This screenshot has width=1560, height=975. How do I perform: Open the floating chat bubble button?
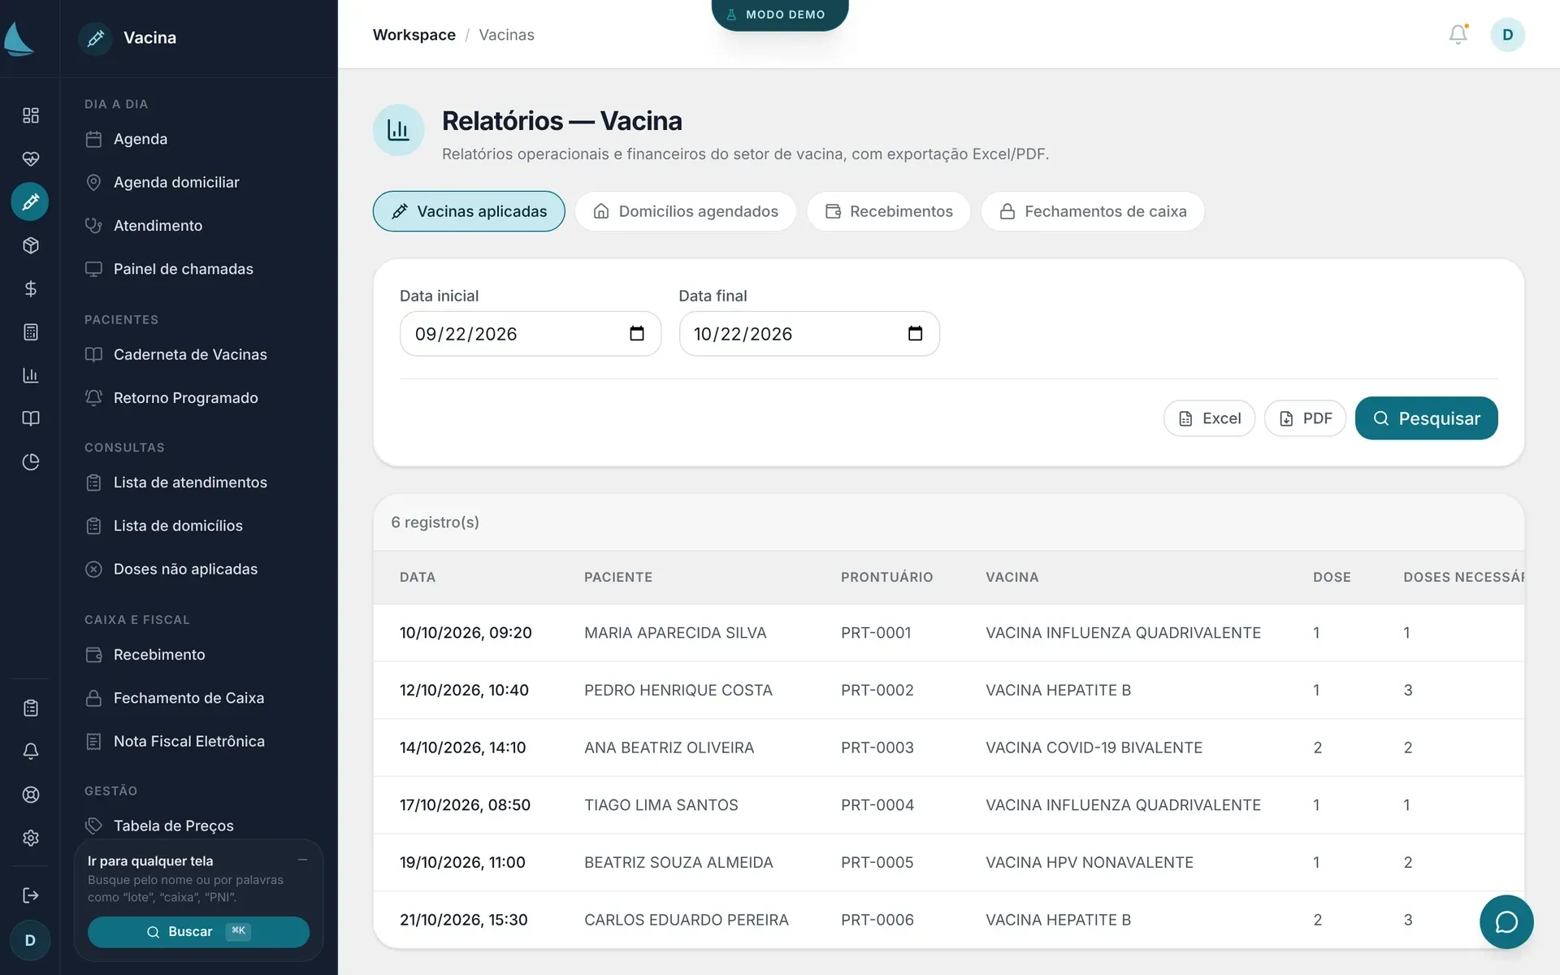[x=1506, y=921]
